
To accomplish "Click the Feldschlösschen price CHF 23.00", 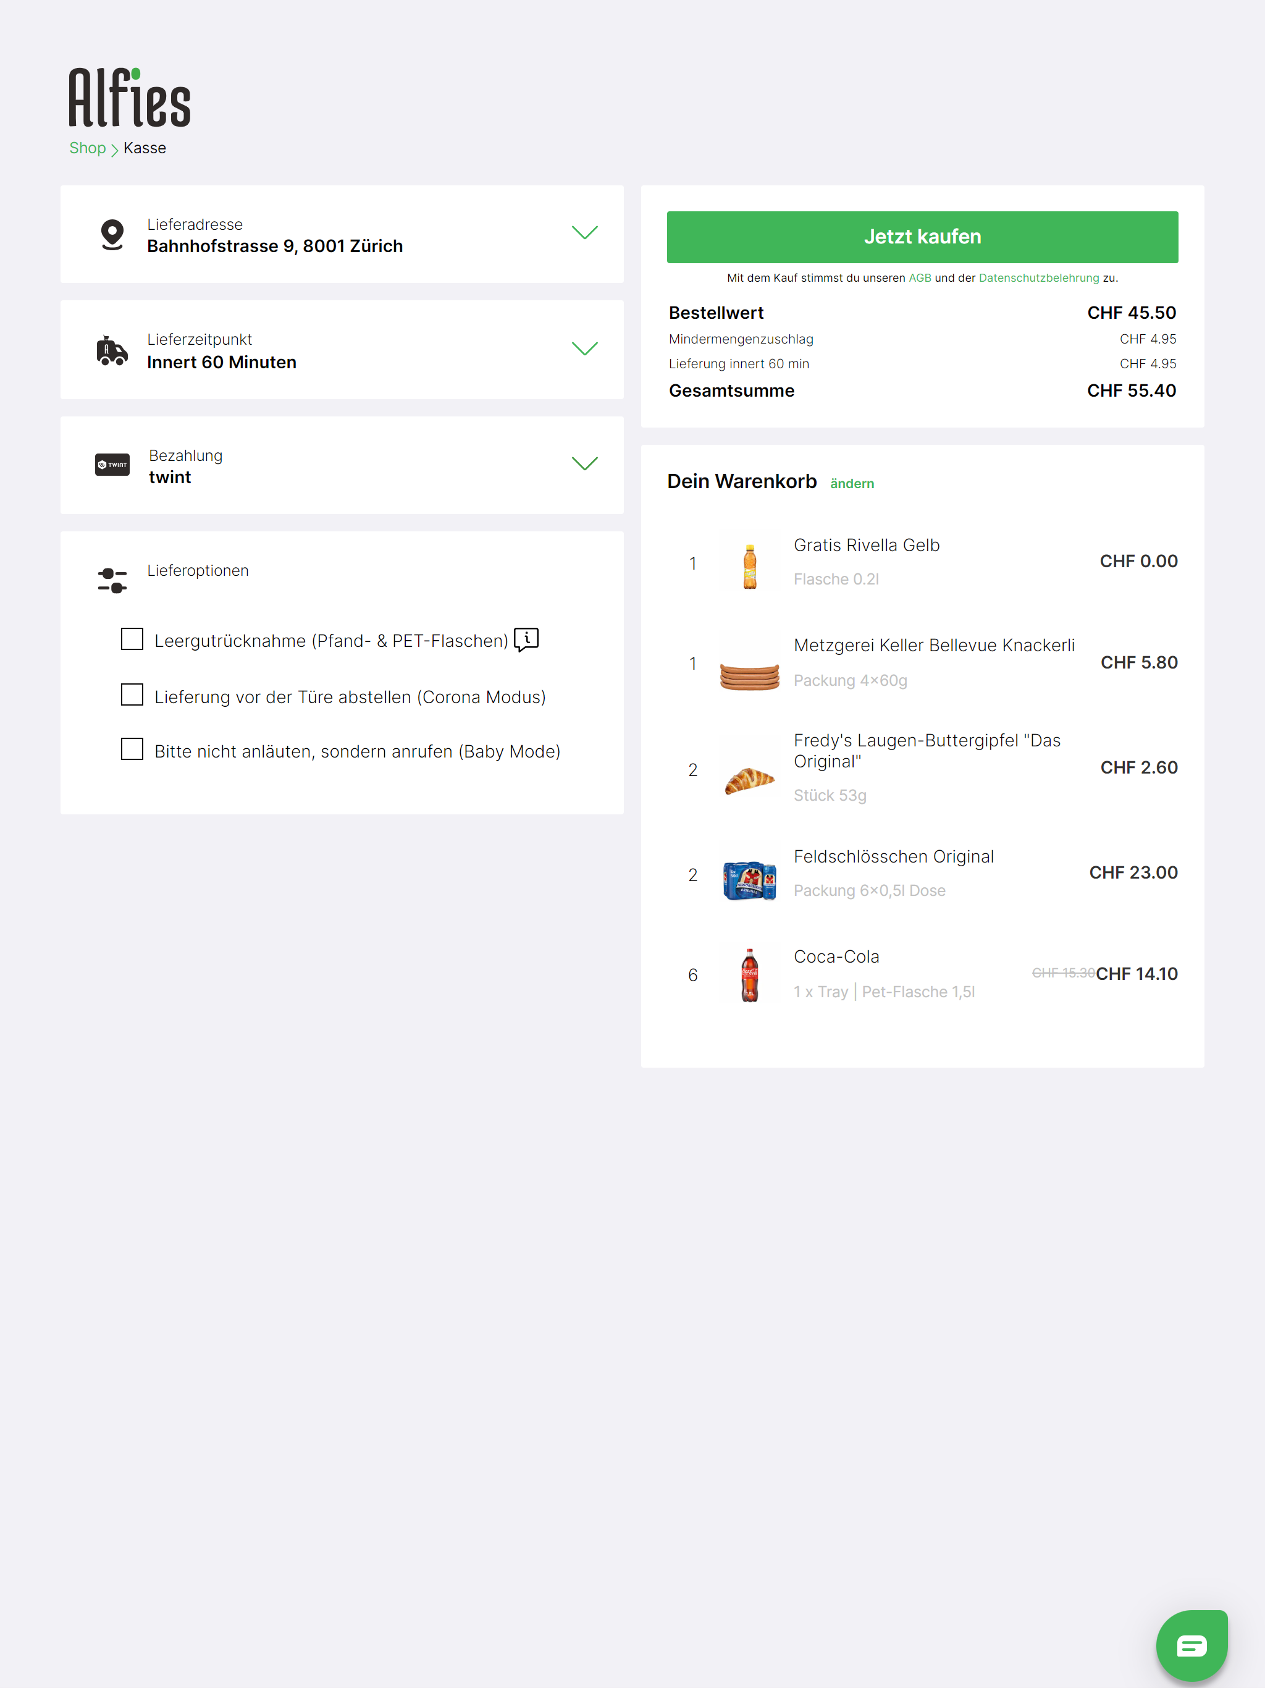I will (1133, 872).
